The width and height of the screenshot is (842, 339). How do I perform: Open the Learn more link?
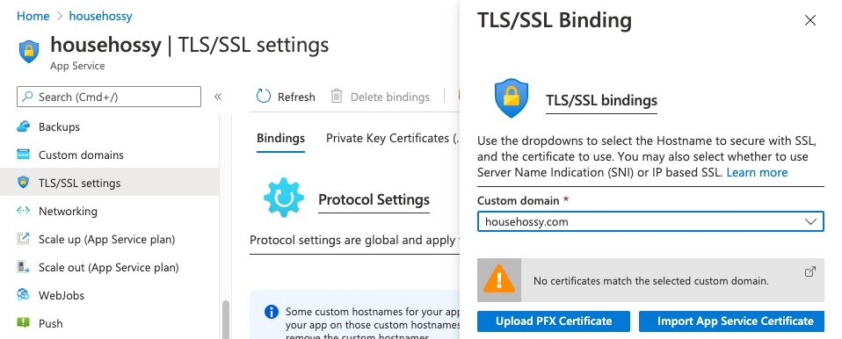757,173
